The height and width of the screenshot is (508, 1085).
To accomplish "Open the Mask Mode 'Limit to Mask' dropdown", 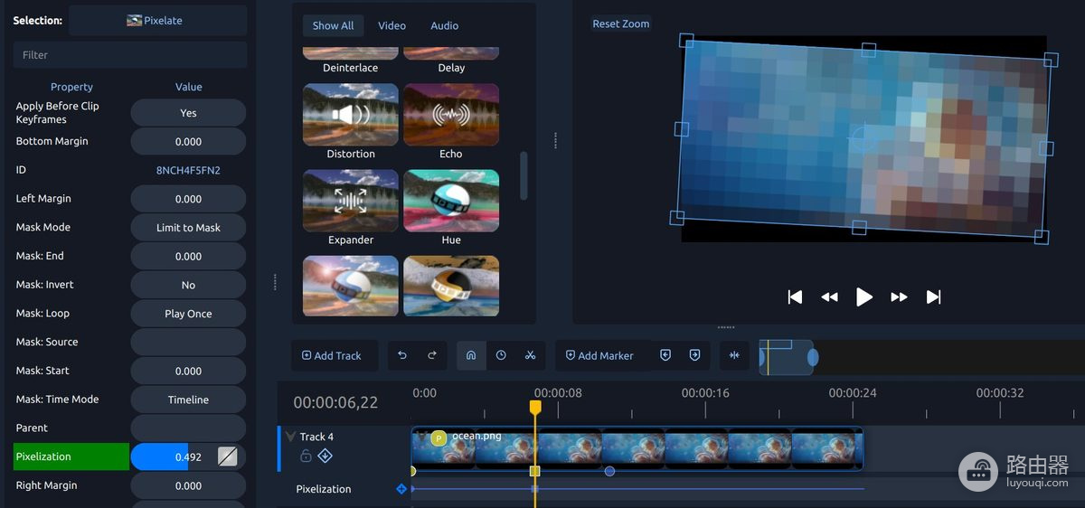I will pyautogui.click(x=188, y=227).
